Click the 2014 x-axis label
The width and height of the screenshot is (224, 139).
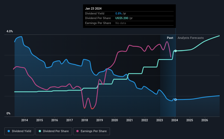(25, 120)
